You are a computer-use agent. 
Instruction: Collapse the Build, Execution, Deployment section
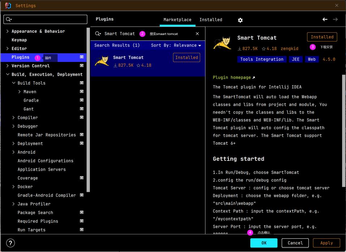click(8, 75)
